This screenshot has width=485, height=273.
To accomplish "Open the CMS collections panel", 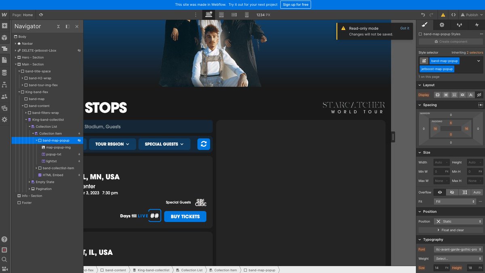I will tap(4, 73).
